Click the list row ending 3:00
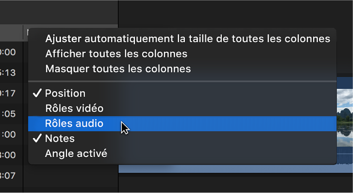This screenshot has height=193, width=353. pyautogui.click(x=9, y=155)
